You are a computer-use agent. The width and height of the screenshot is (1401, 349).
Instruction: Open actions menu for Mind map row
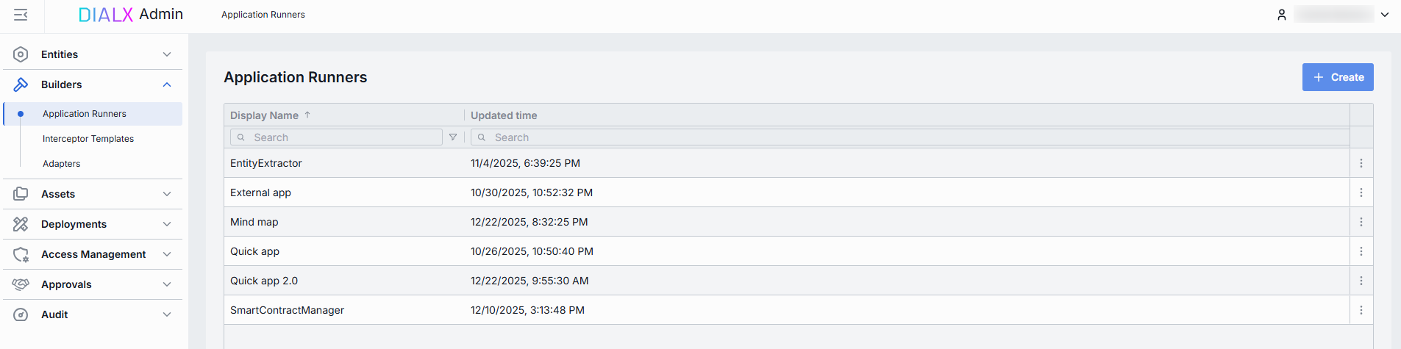click(x=1361, y=222)
